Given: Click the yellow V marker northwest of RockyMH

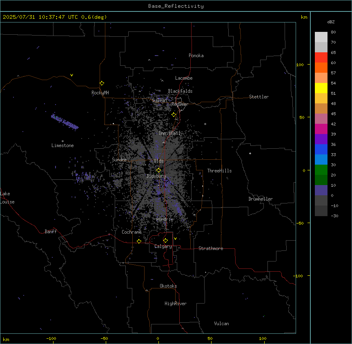Looking at the screenshot, I should click(x=71, y=75).
